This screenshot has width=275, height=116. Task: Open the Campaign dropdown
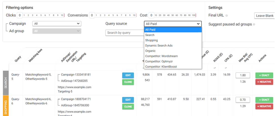57,24
